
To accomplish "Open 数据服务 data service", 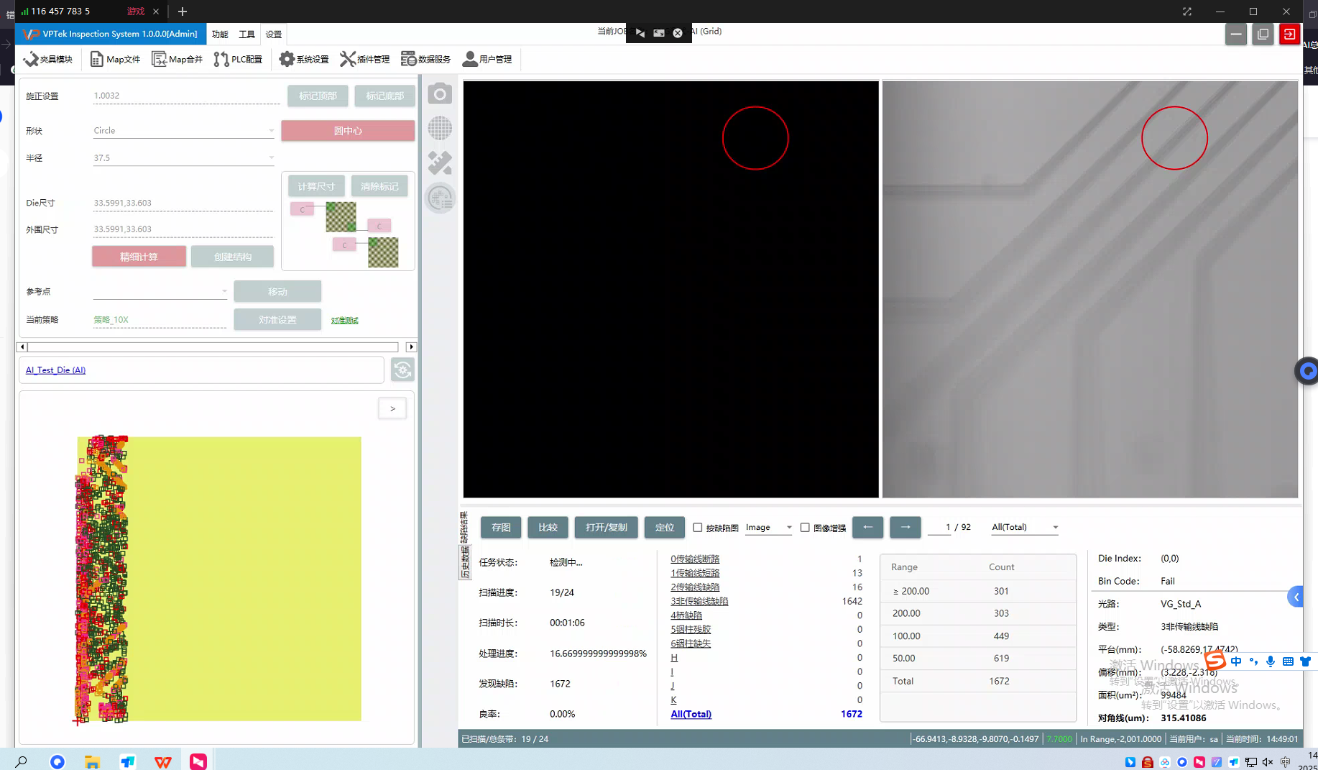I will click(425, 59).
